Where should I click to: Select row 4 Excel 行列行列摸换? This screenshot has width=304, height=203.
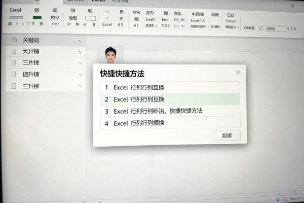170,123
